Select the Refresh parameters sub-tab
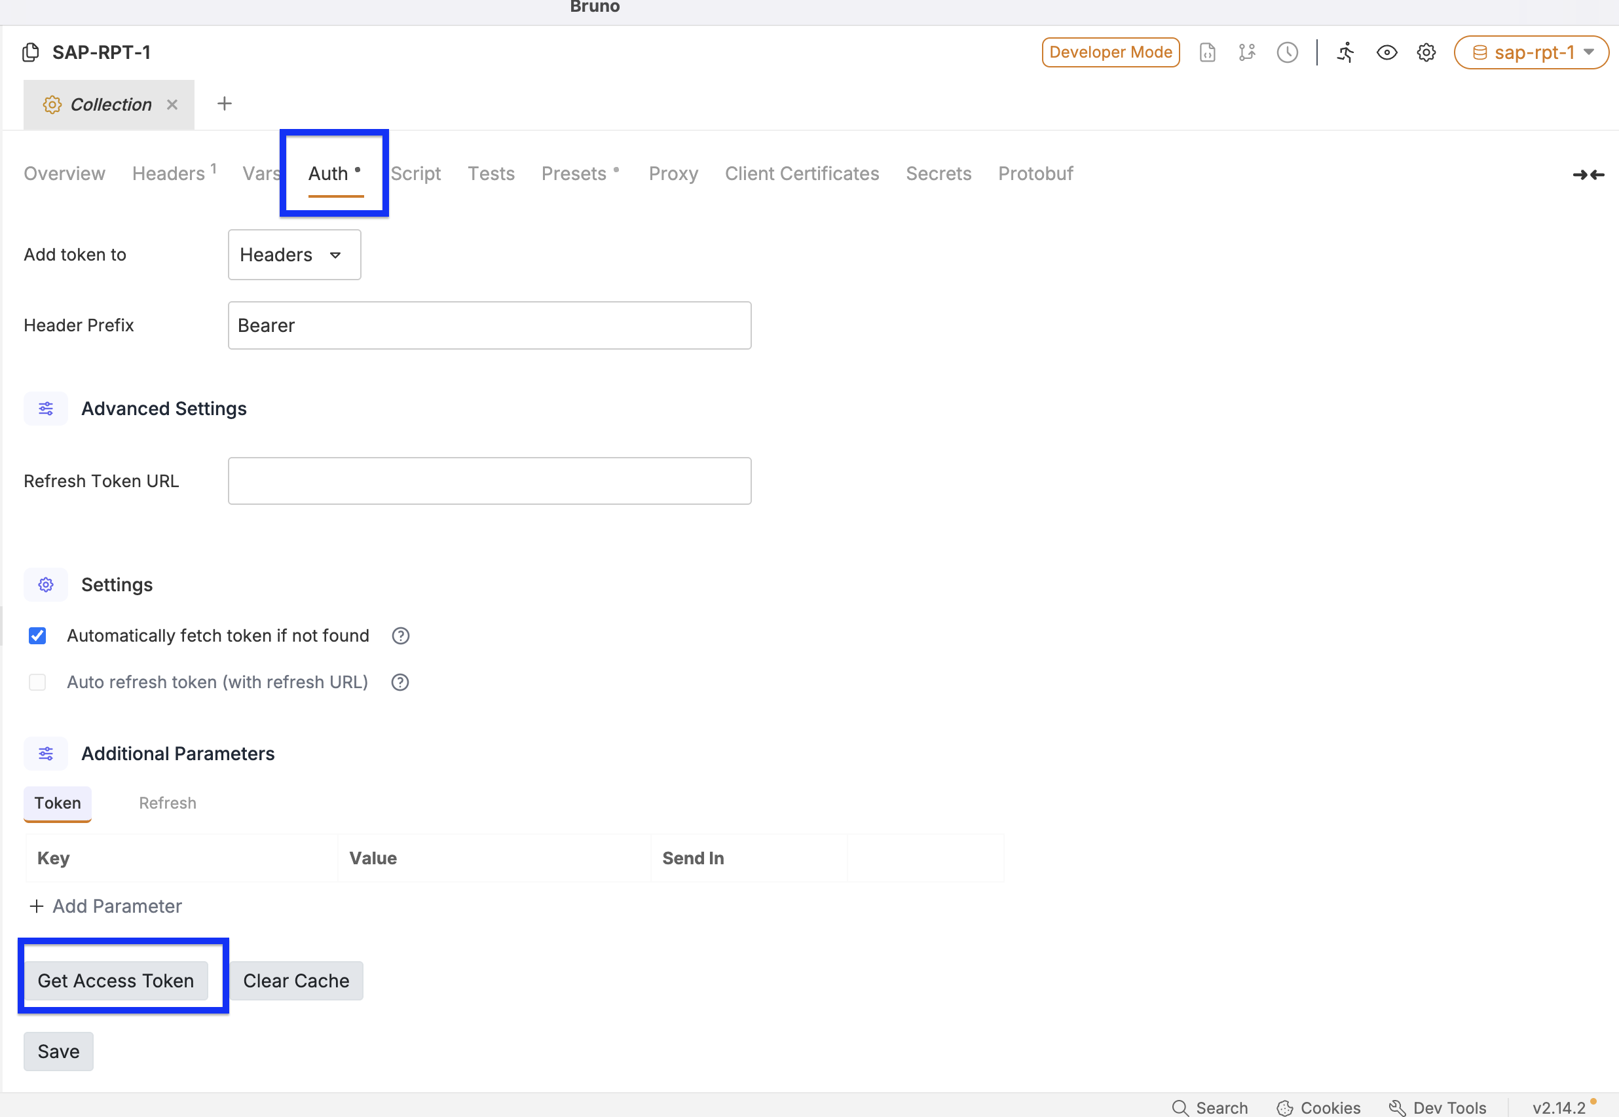Viewport: 1619px width, 1117px height. [167, 803]
